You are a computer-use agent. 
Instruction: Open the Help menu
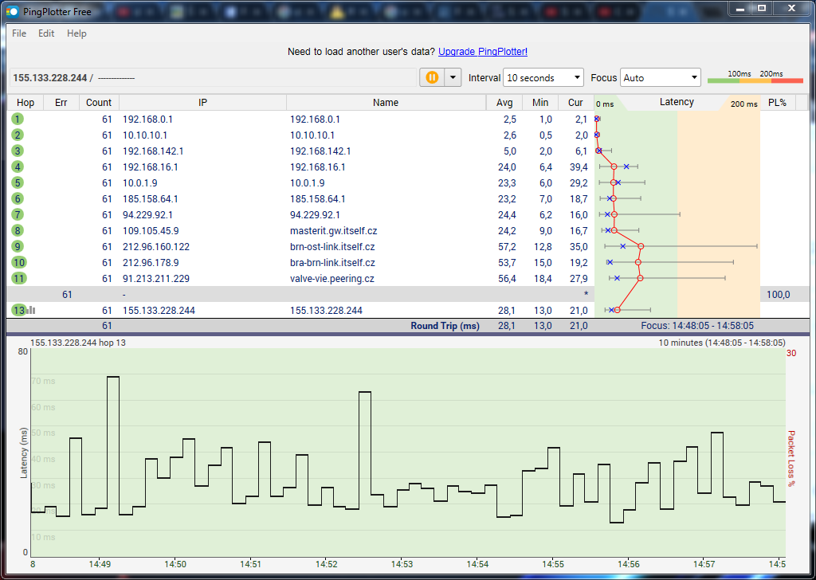coord(76,33)
